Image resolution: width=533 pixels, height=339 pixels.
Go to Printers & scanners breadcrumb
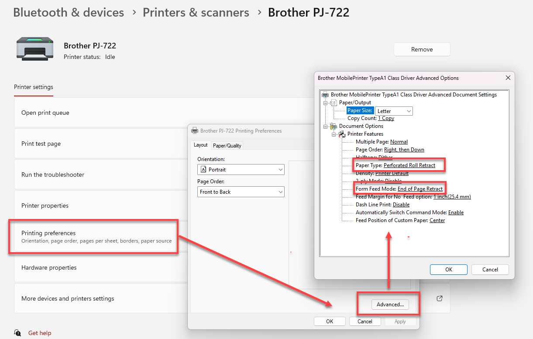196,13
